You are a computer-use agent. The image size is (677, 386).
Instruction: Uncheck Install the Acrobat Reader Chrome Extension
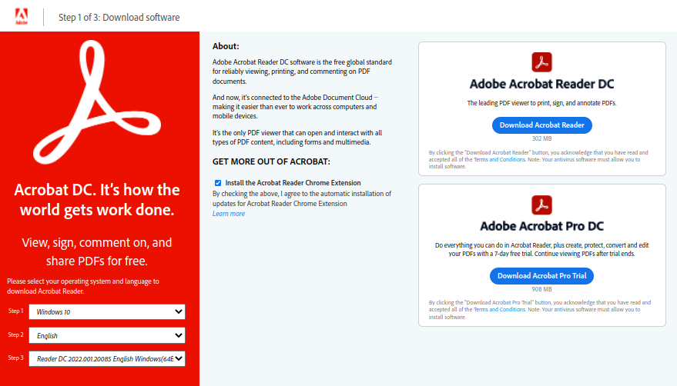pos(218,183)
